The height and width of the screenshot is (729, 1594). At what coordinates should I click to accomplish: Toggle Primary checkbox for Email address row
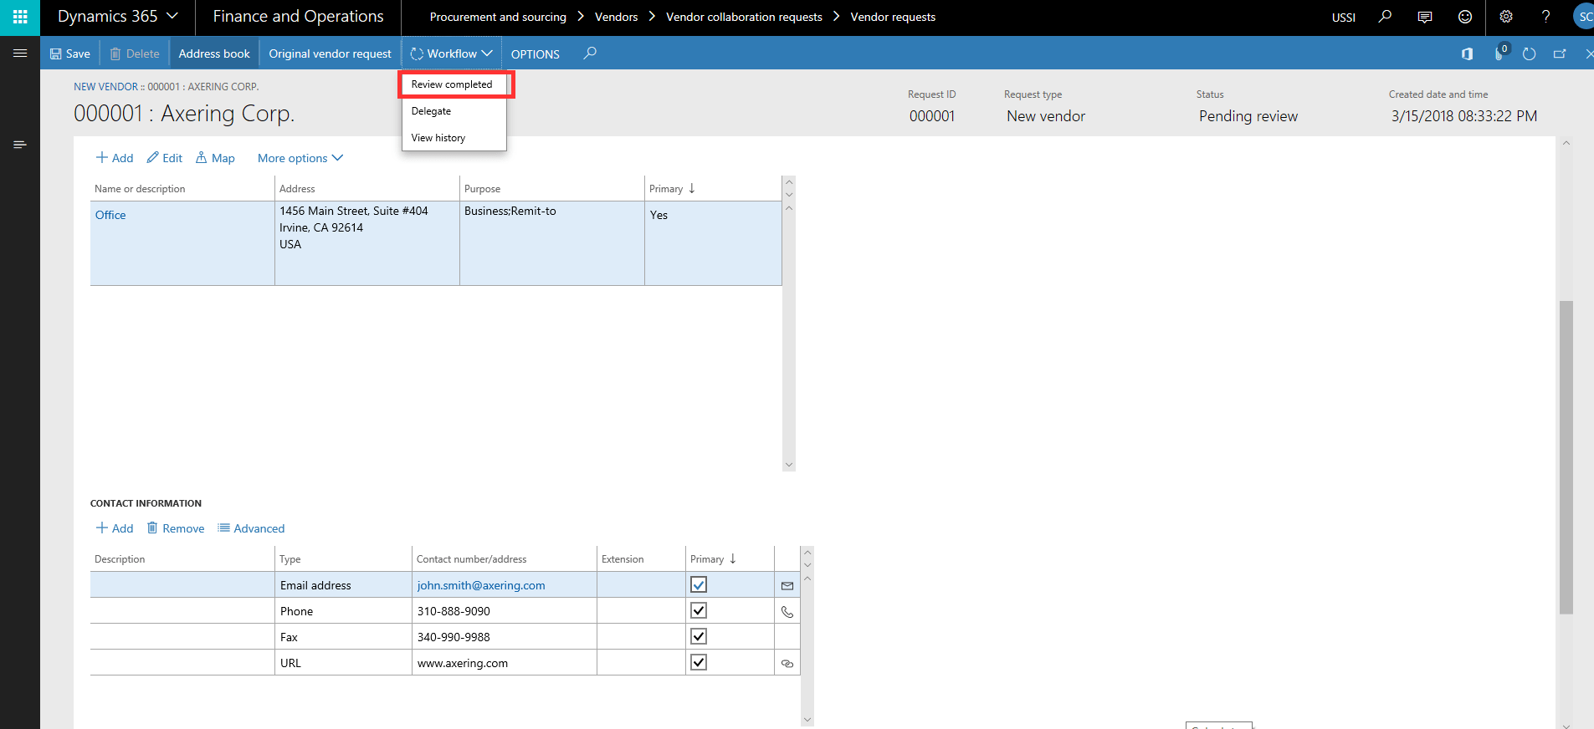(699, 585)
